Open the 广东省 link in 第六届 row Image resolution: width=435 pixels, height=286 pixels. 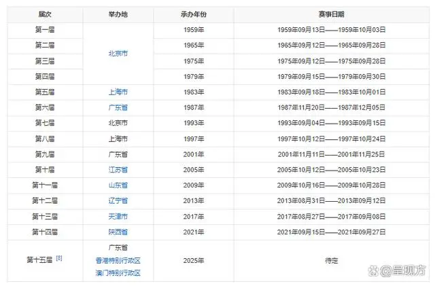click(118, 107)
